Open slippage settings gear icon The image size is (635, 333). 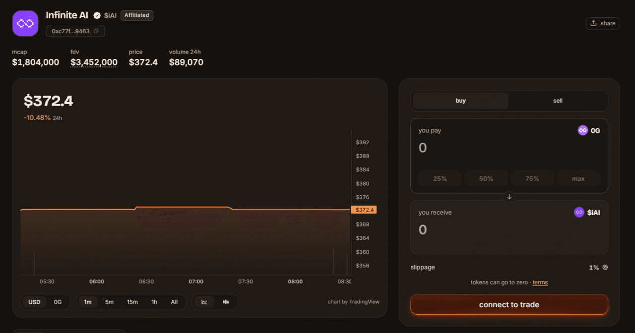click(x=605, y=267)
